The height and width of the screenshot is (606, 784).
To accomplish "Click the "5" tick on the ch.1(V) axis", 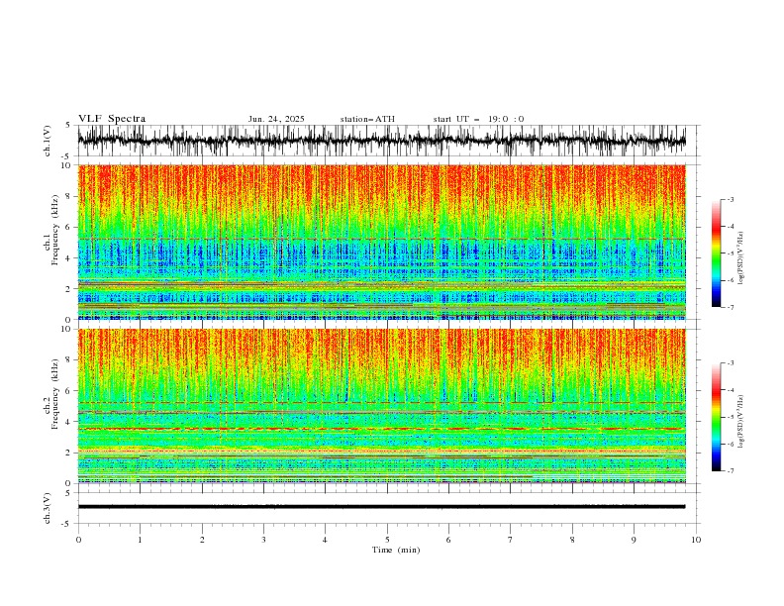I will pyautogui.click(x=68, y=126).
